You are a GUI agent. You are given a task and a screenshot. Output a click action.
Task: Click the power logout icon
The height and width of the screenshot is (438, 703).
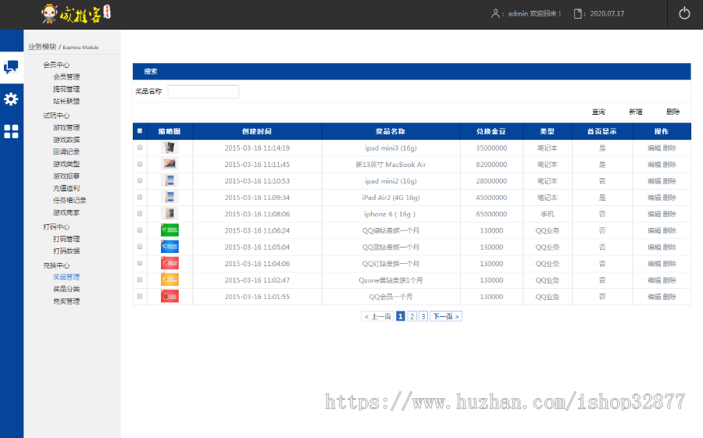(x=684, y=13)
